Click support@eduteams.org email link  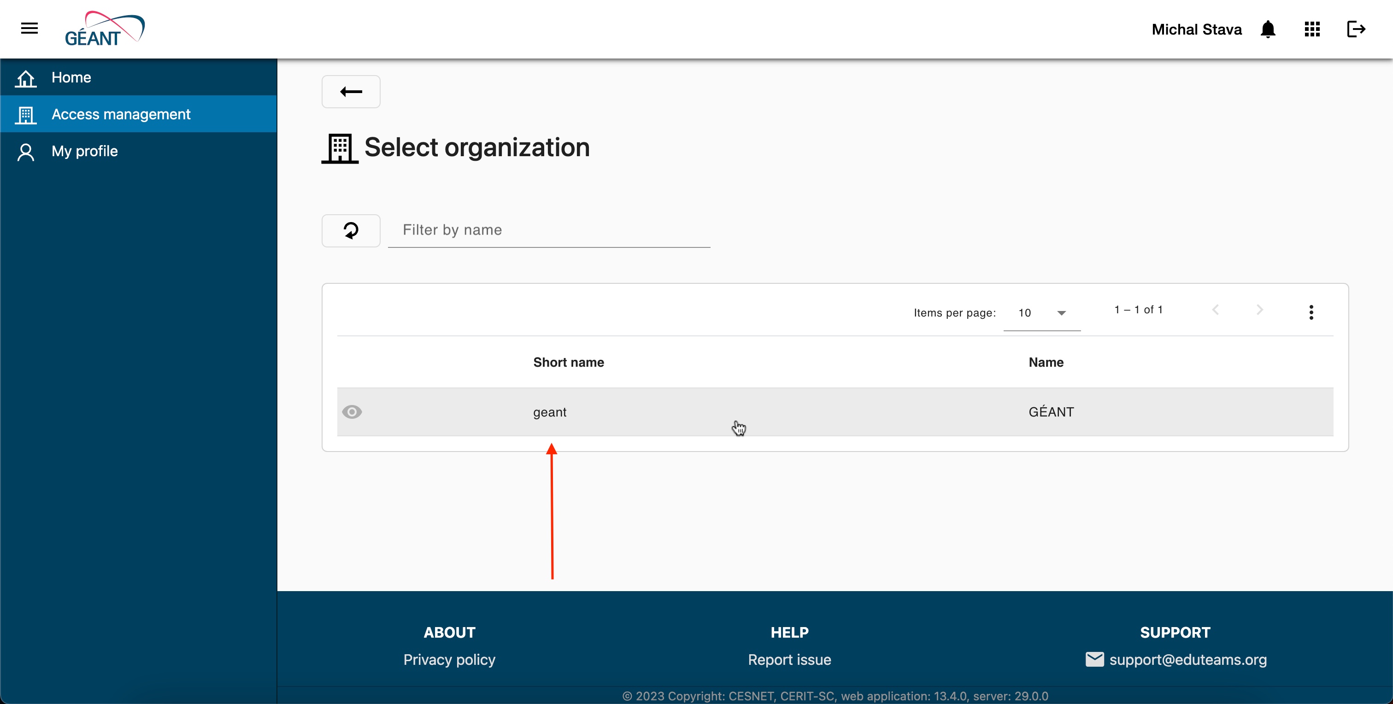(x=1187, y=659)
